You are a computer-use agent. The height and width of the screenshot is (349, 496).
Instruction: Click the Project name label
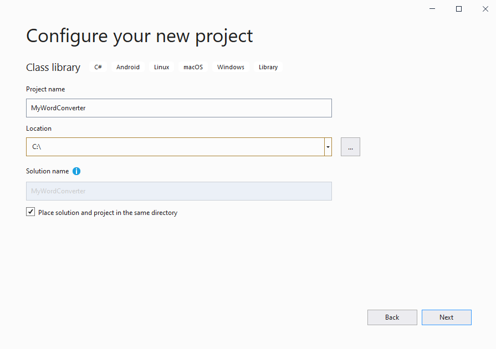click(45, 89)
